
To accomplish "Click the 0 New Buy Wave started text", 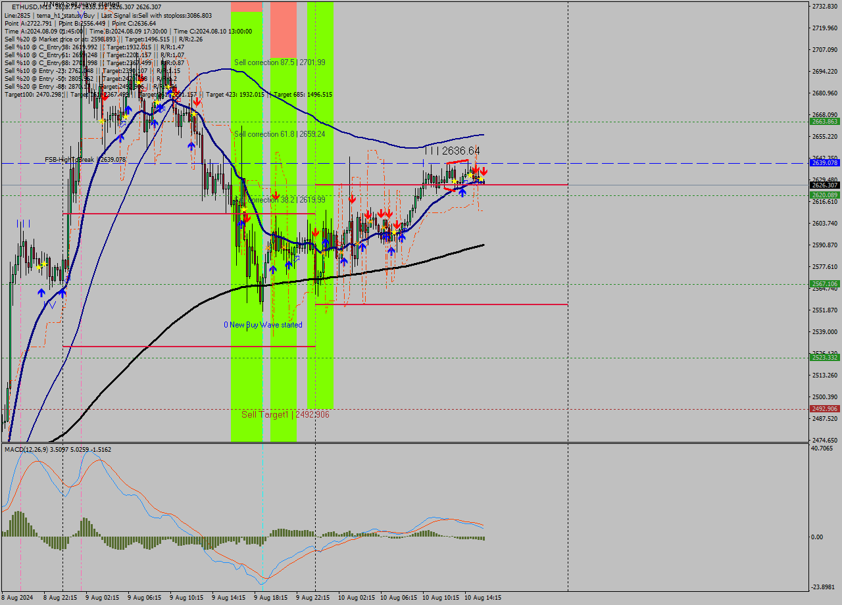I will [x=262, y=324].
